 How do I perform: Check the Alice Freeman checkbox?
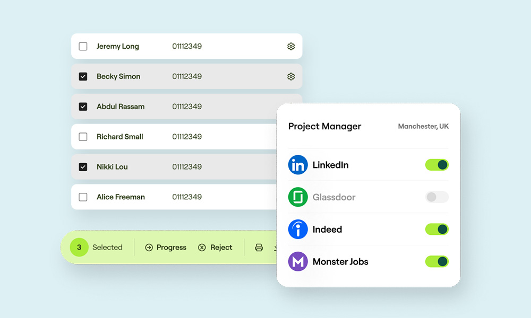(x=83, y=197)
